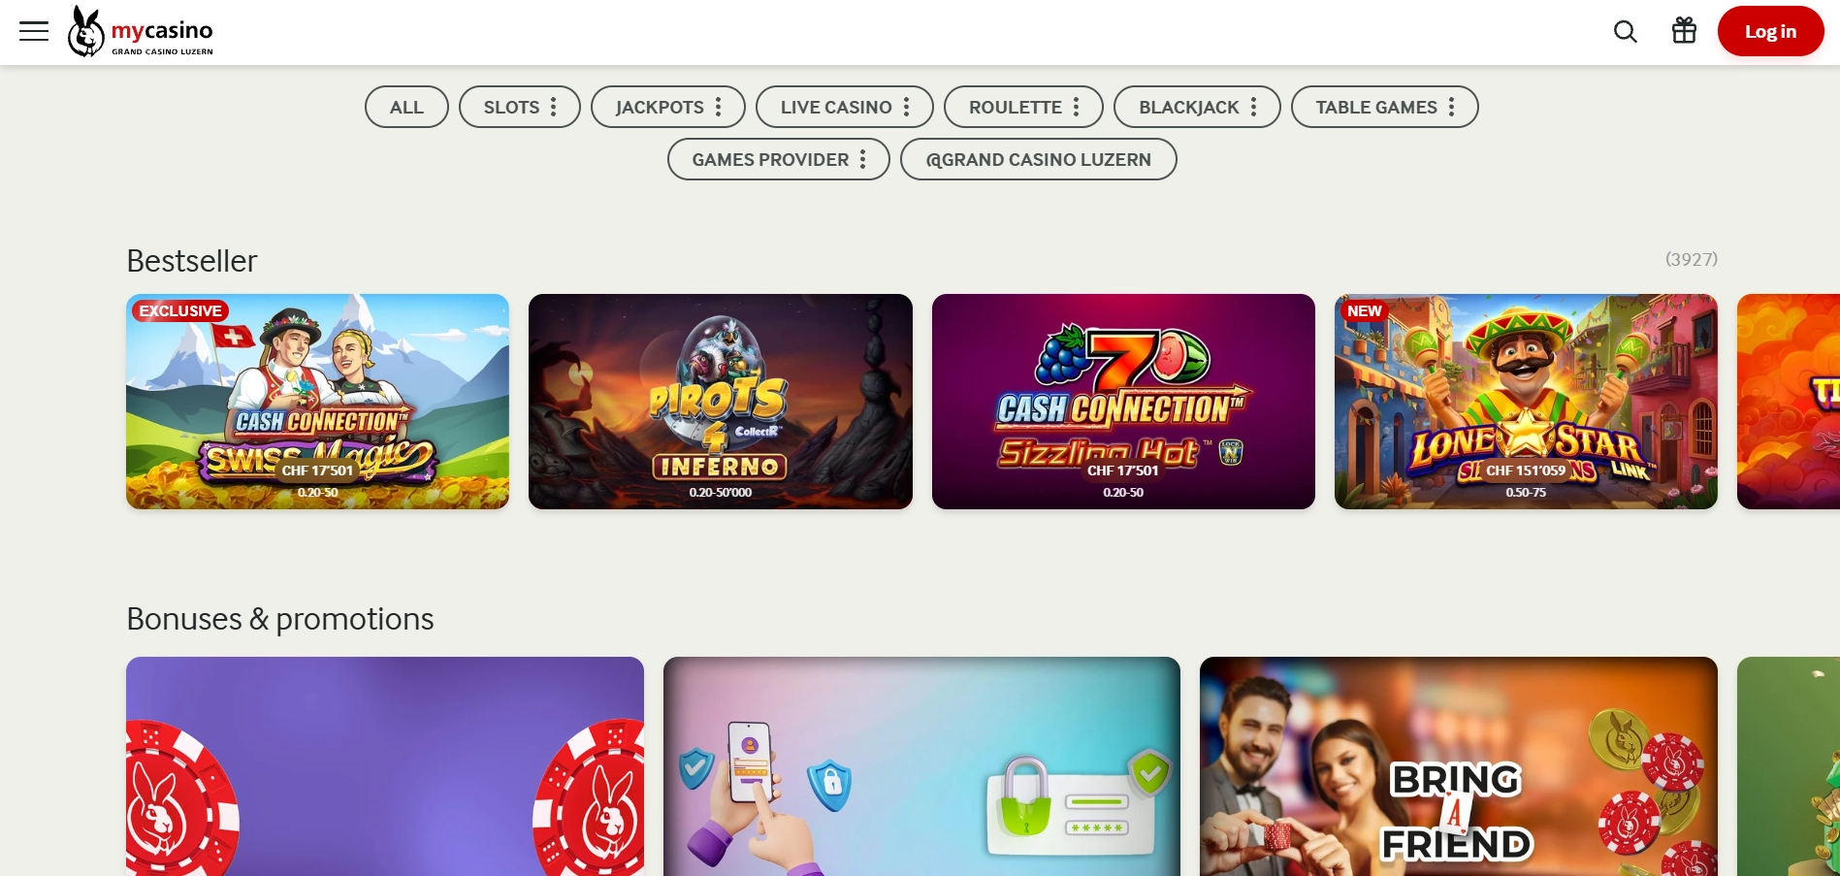Open the Bring a Friend promotion
Viewport: 1840px width, 876px height.
[x=1459, y=766]
